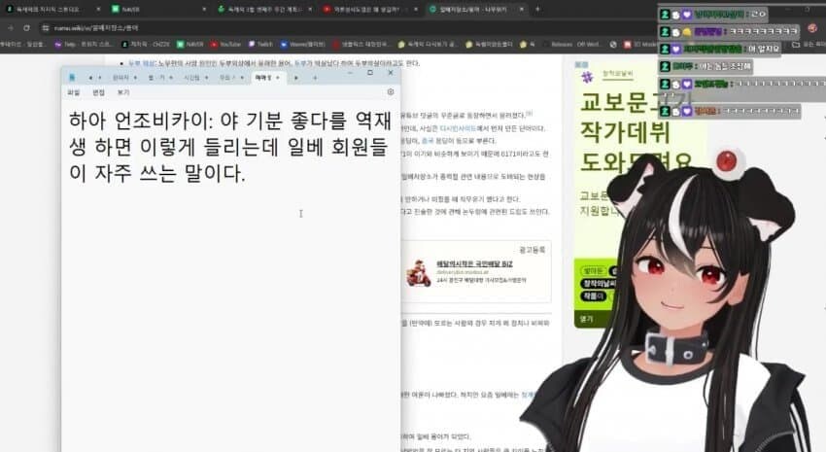826x452 pixels.
Task: Add a new Notepad tab with plus button
Action: coord(315,78)
